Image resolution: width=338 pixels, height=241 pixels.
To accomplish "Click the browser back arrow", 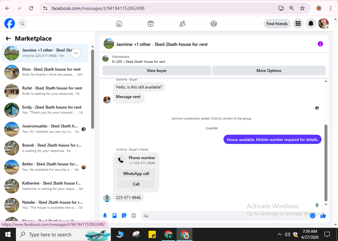I will 7,8.
